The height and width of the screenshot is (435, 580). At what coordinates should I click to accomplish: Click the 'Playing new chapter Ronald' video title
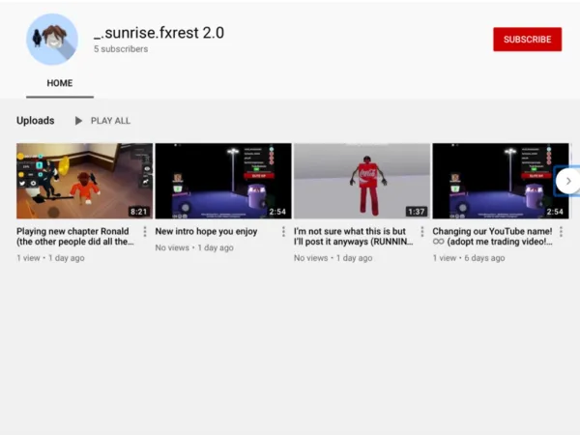coord(73,237)
